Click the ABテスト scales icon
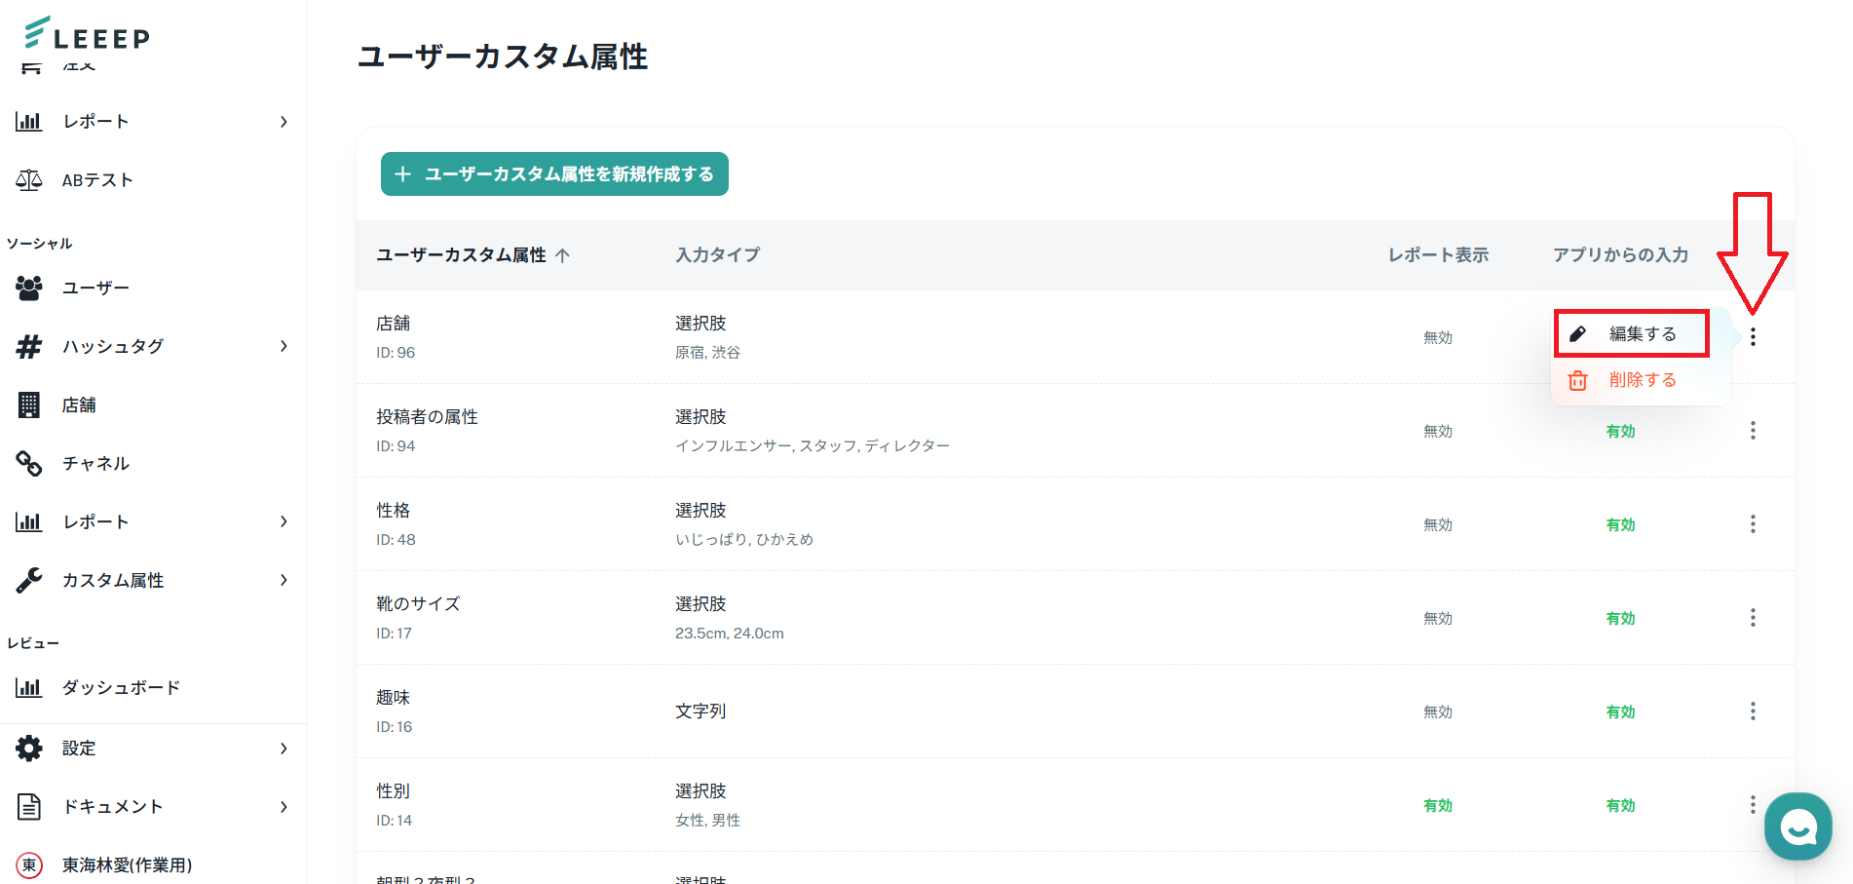This screenshot has height=884, width=1853. tap(29, 180)
